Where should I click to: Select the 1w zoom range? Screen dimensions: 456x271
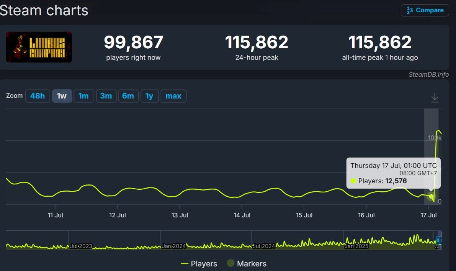[x=62, y=96]
